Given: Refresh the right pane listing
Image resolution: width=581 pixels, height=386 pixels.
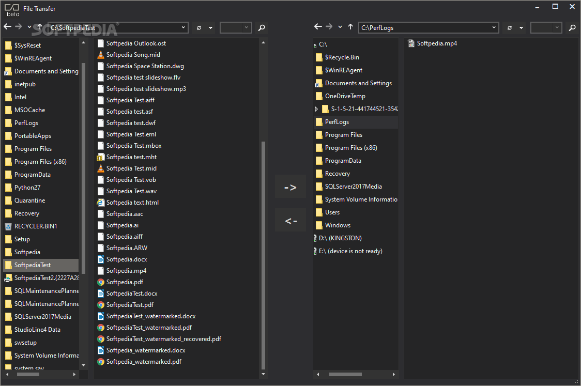Looking at the screenshot, I should (510, 28).
